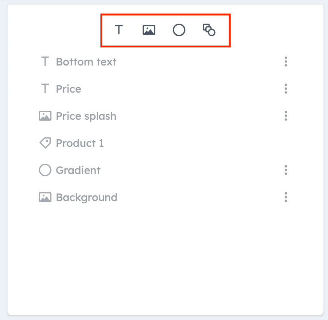Select the Background layer label
The height and width of the screenshot is (320, 328).
point(87,198)
